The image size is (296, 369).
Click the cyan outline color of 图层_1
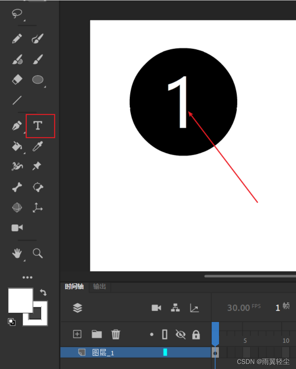165,352
